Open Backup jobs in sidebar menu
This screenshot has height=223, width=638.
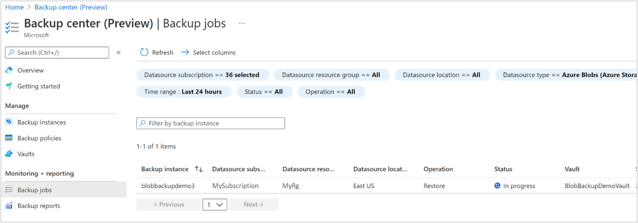(35, 190)
